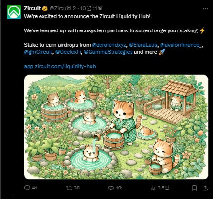
Task: Open the Zircuit display name link
Action: [x=32, y=8]
